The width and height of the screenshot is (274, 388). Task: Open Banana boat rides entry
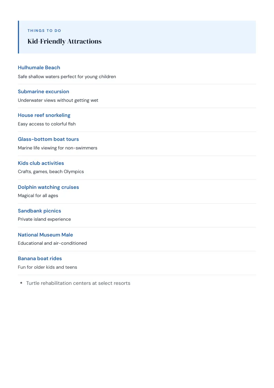[x=40, y=258]
